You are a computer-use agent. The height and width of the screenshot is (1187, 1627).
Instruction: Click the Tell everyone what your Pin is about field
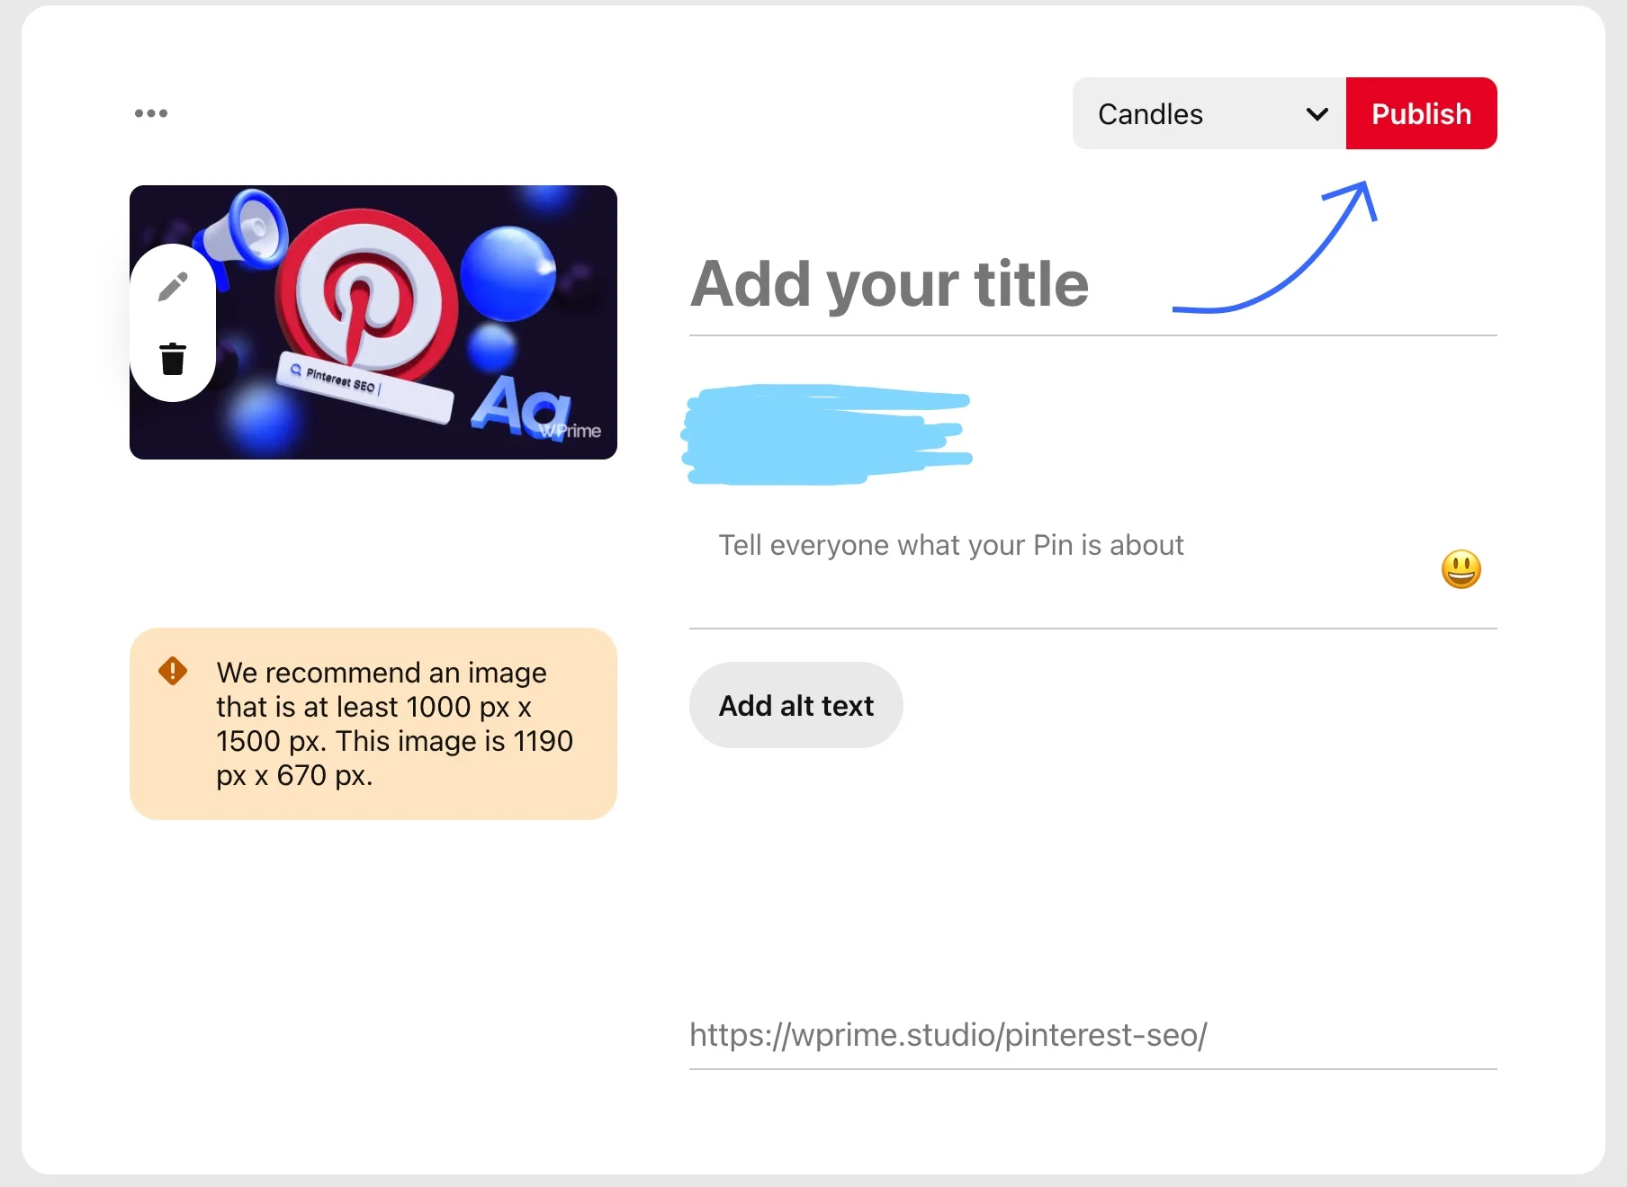point(951,545)
